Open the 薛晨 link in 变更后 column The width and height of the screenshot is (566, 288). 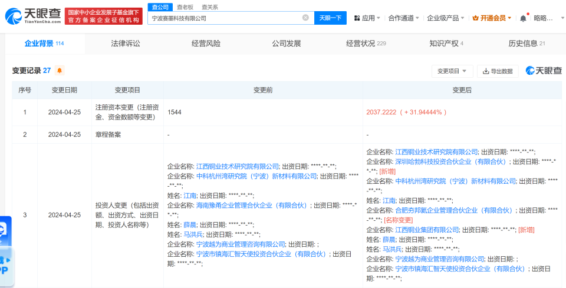coord(389,239)
